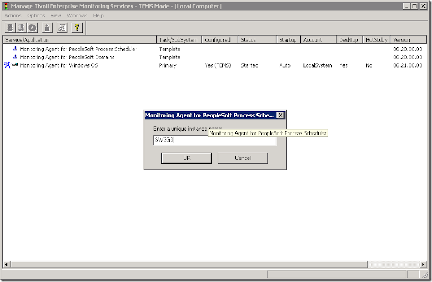Sort by Startup column header
432x282 pixels.
pyautogui.click(x=288, y=39)
